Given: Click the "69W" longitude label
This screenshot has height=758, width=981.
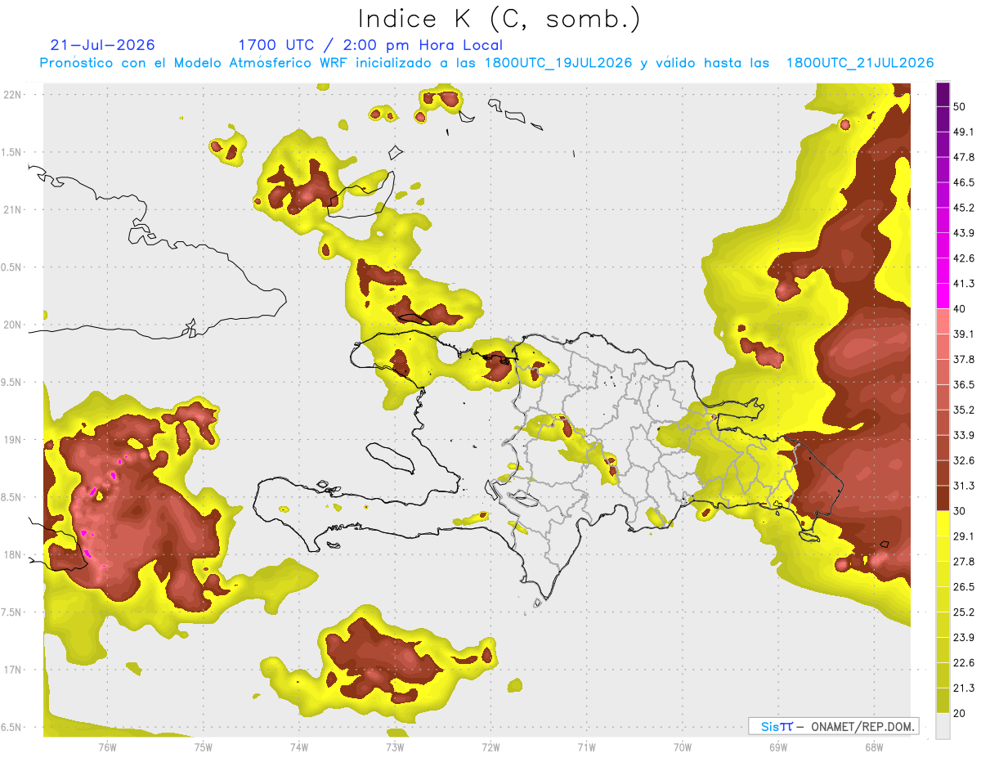Looking at the screenshot, I should click(x=778, y=747).
